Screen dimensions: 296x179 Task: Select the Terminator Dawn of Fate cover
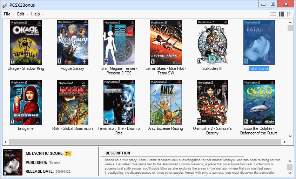119,102
